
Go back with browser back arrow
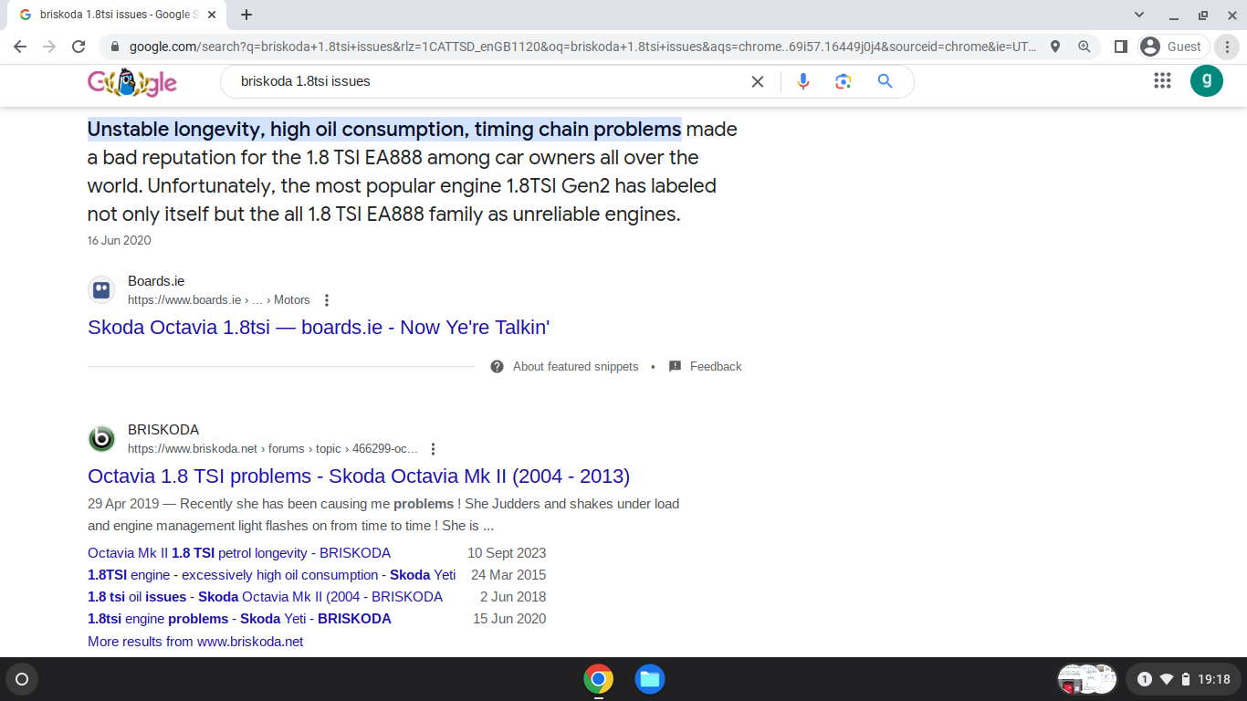20,47
